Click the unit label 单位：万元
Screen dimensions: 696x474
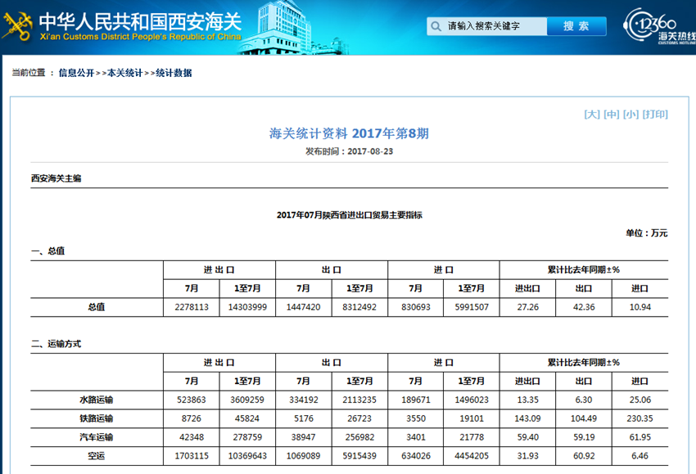647,233
